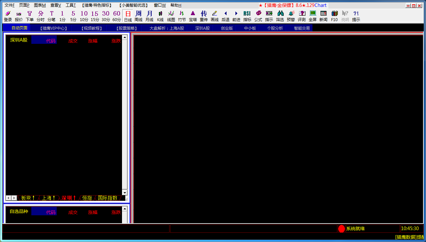Open the 工具 Tools menu
426x242 pixels.
[71, 5]
